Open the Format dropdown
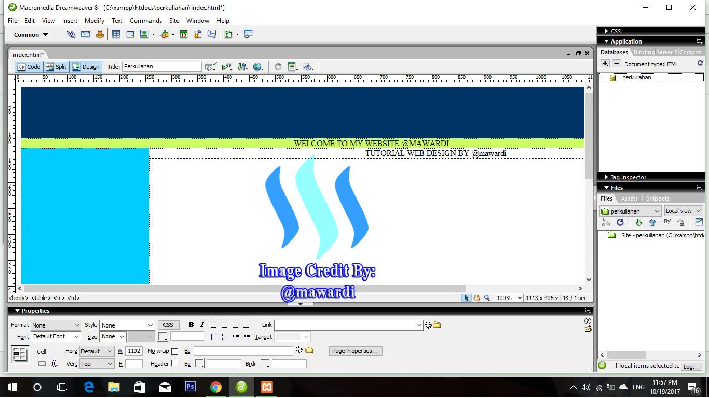 [x=56, y=325]
